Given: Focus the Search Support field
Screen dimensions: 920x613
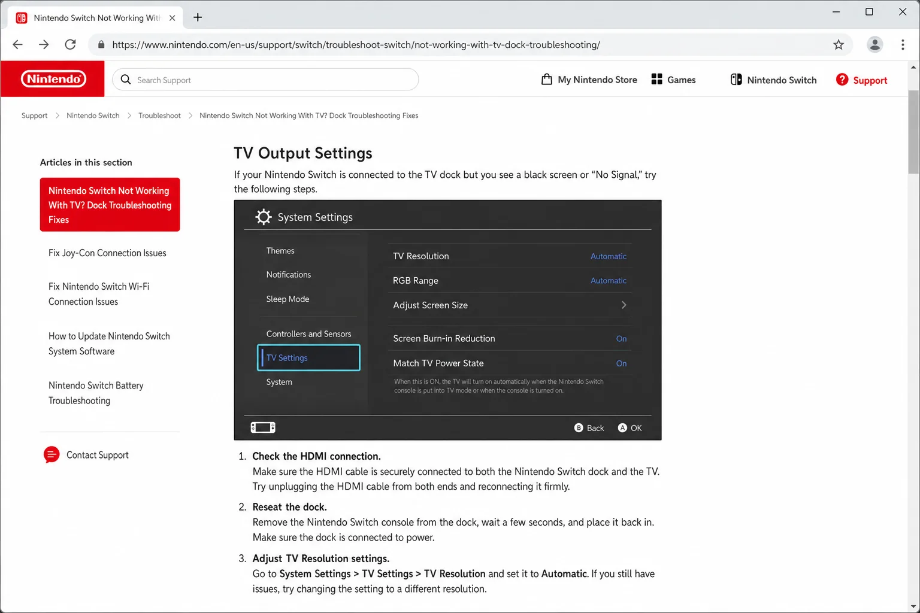Looking at the screenshot, I should coord(265,80).
